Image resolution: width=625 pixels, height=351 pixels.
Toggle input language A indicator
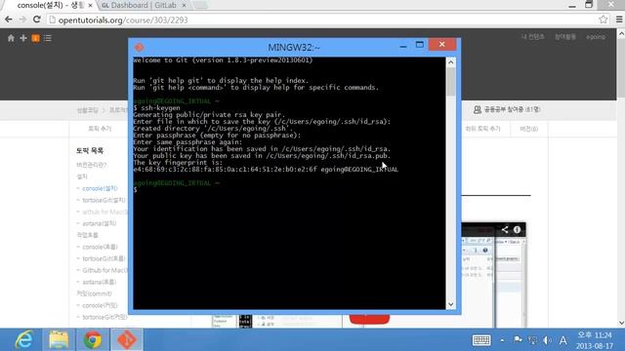coord(562,340)
